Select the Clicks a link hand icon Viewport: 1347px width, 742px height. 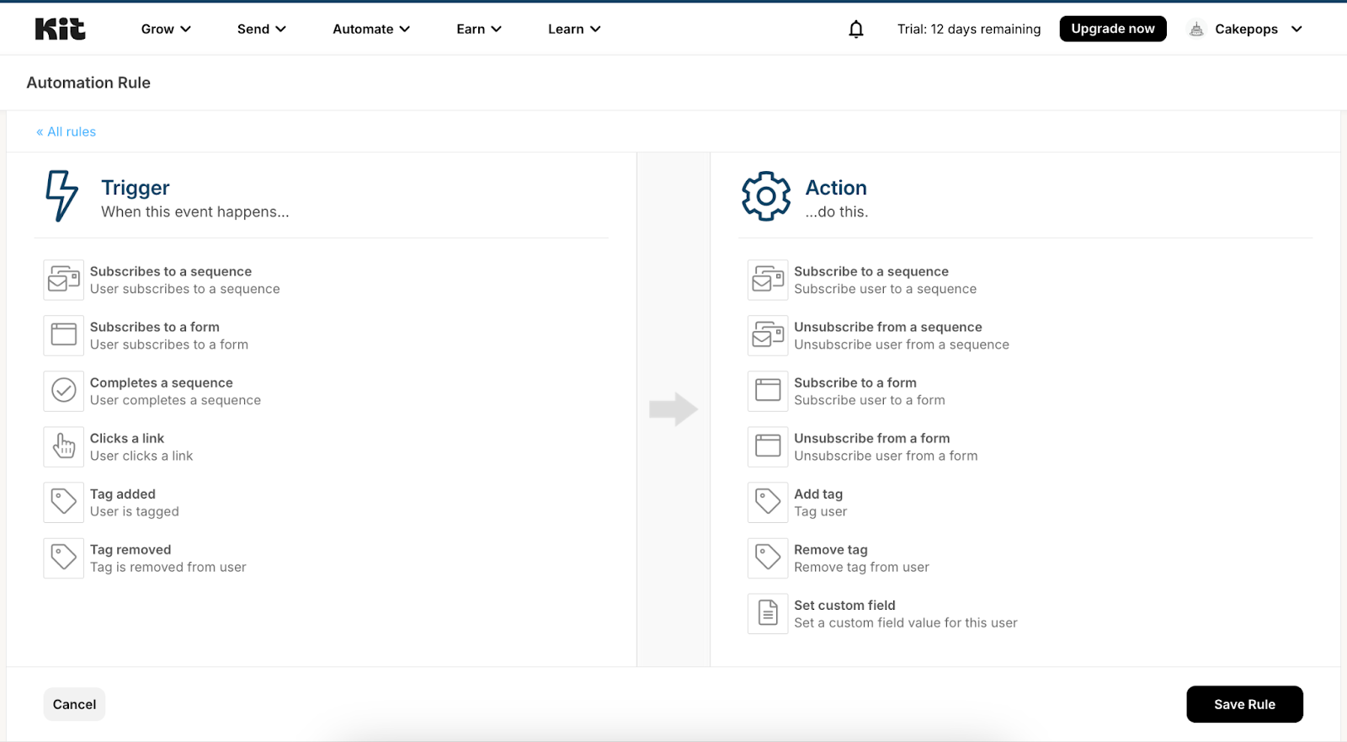pos(64,446)
